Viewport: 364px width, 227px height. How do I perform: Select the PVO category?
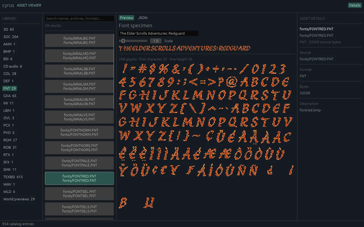click(x=9, y=133)
